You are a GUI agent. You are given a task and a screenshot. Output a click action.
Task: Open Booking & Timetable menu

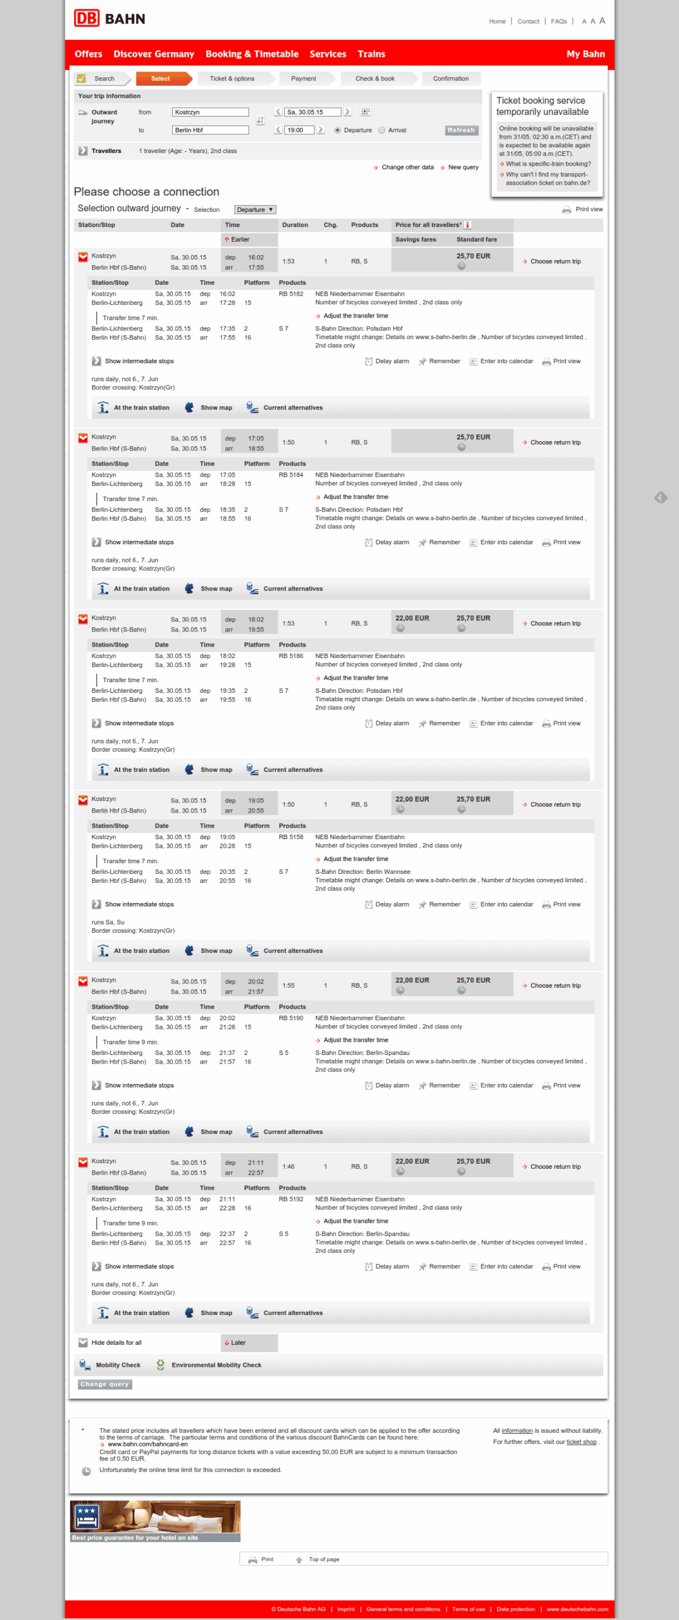tap(252, 54)
